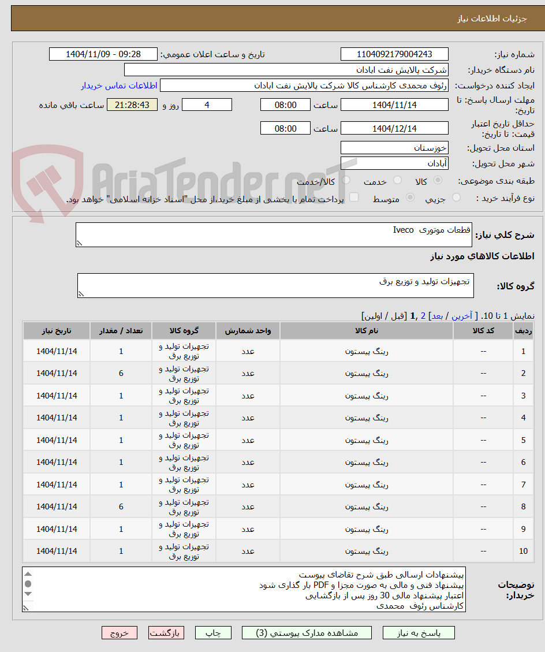Click the تعداد / مقدار column header
The height and width of the screenshot is (652, 545).
(x=121, y=330)
